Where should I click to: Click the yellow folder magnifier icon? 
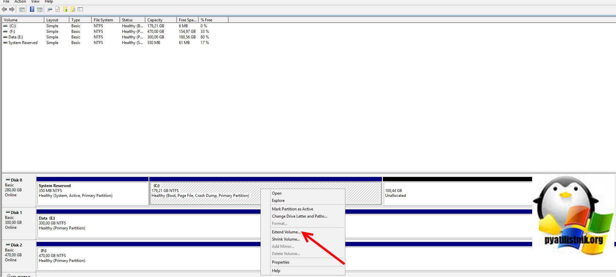[73, 10]
